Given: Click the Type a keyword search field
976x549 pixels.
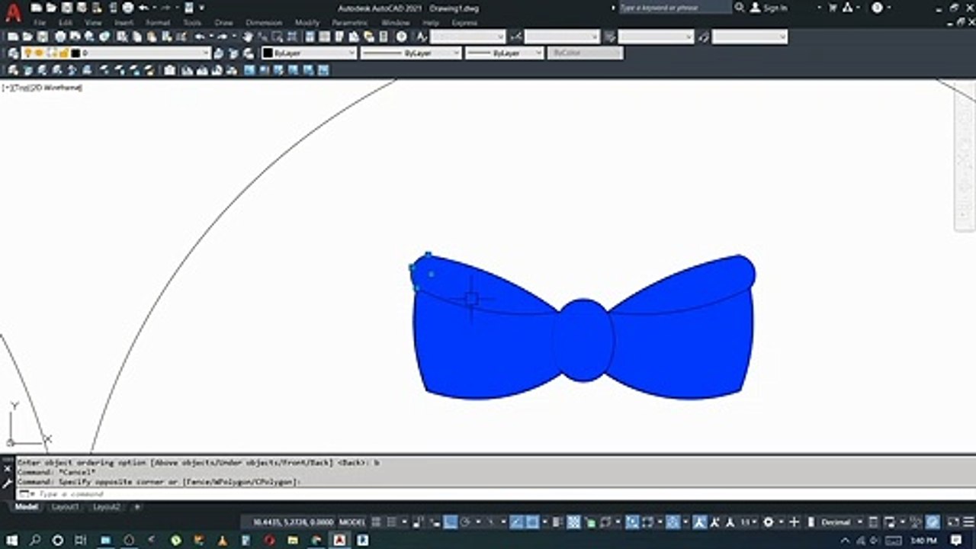Looking at the screenshot, I should point(674,8).
